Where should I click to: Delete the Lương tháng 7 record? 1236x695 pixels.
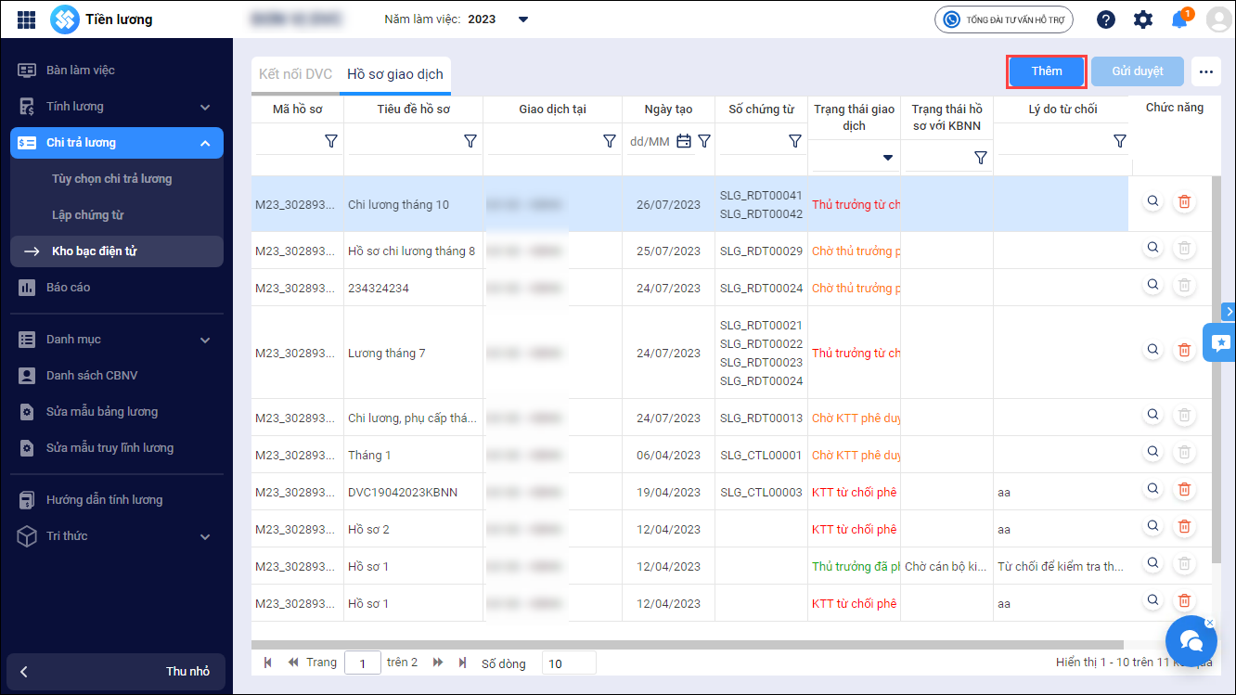(x=1184, y=350)
